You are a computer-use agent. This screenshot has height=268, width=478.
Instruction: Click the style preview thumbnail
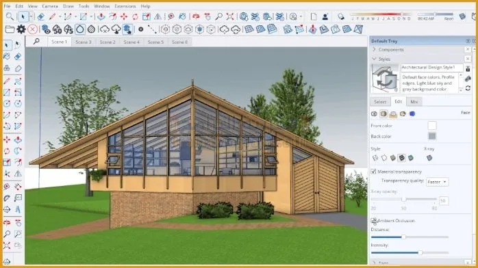[x=385, y=79]
